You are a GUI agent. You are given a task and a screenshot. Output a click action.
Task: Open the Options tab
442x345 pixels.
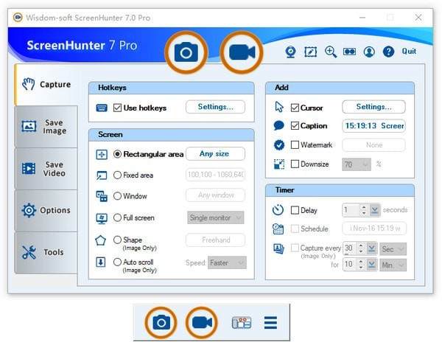pos(46,210)
